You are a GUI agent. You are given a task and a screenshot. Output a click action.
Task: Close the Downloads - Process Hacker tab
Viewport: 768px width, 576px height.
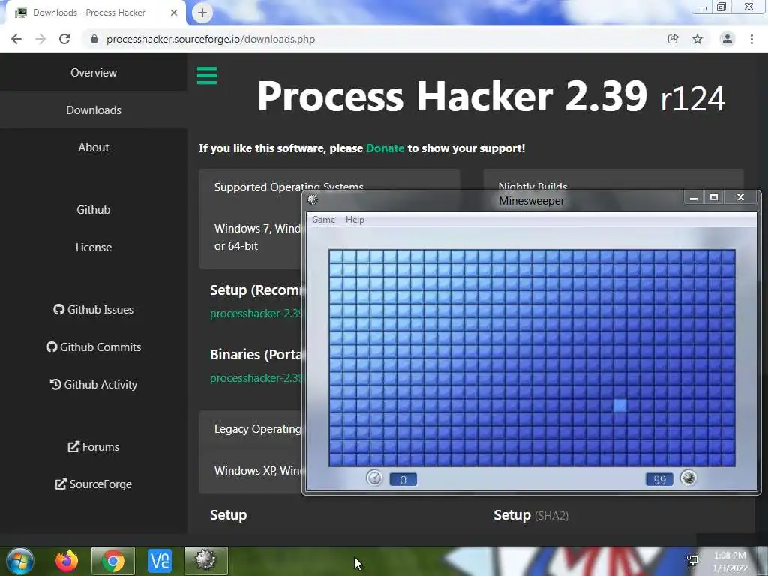coord(174,13)
